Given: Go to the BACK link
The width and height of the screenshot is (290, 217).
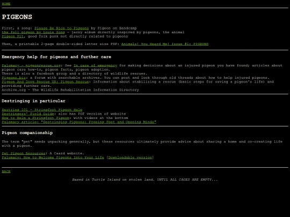Looking at the screenshot, I should point(6,171).
